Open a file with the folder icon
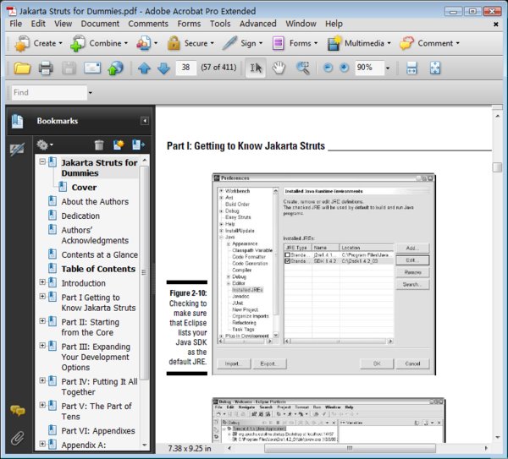Screen dimensions: 508x459 click(22, 68)
